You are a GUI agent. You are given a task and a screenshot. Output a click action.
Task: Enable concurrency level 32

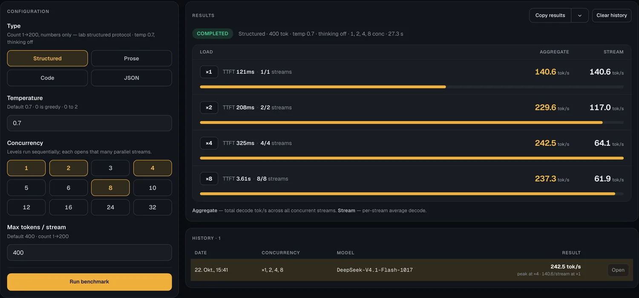pyautogui.click(x=153, y=207)
